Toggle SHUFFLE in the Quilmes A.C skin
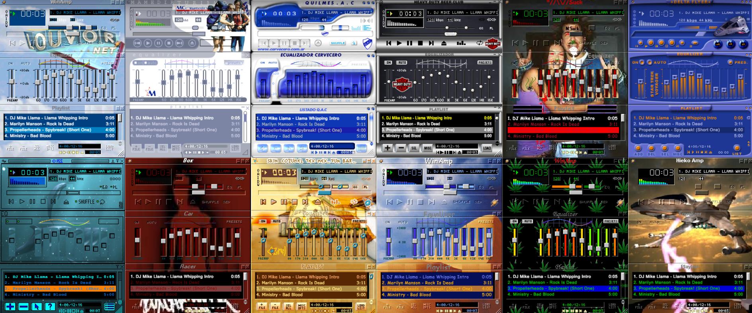This screenshot has height=313, width=752. 338,43
